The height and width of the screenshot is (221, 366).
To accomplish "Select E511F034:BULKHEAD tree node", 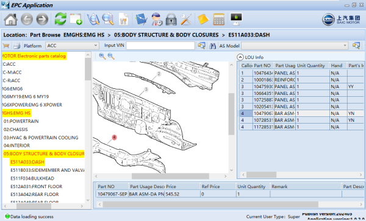I will point(32,178).
